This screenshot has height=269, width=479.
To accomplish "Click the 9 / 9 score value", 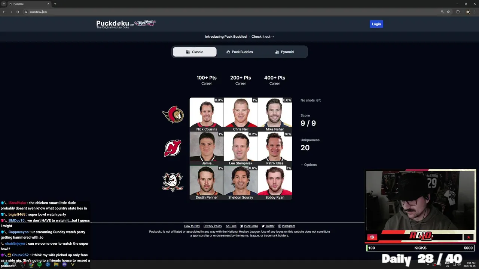I will tap(308, 123).
